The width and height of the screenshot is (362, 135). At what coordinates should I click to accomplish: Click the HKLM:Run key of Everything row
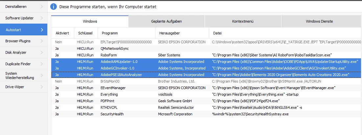(x=85, y=94)
